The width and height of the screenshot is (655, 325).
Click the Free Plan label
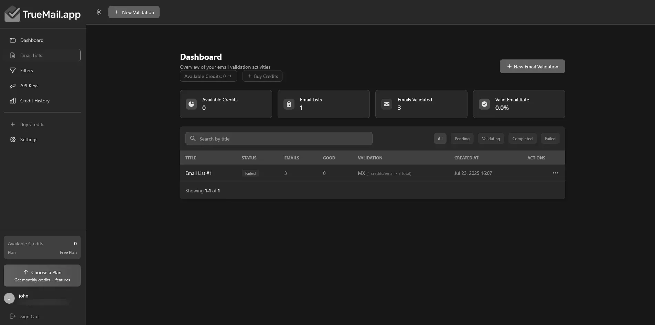(68, 253)
